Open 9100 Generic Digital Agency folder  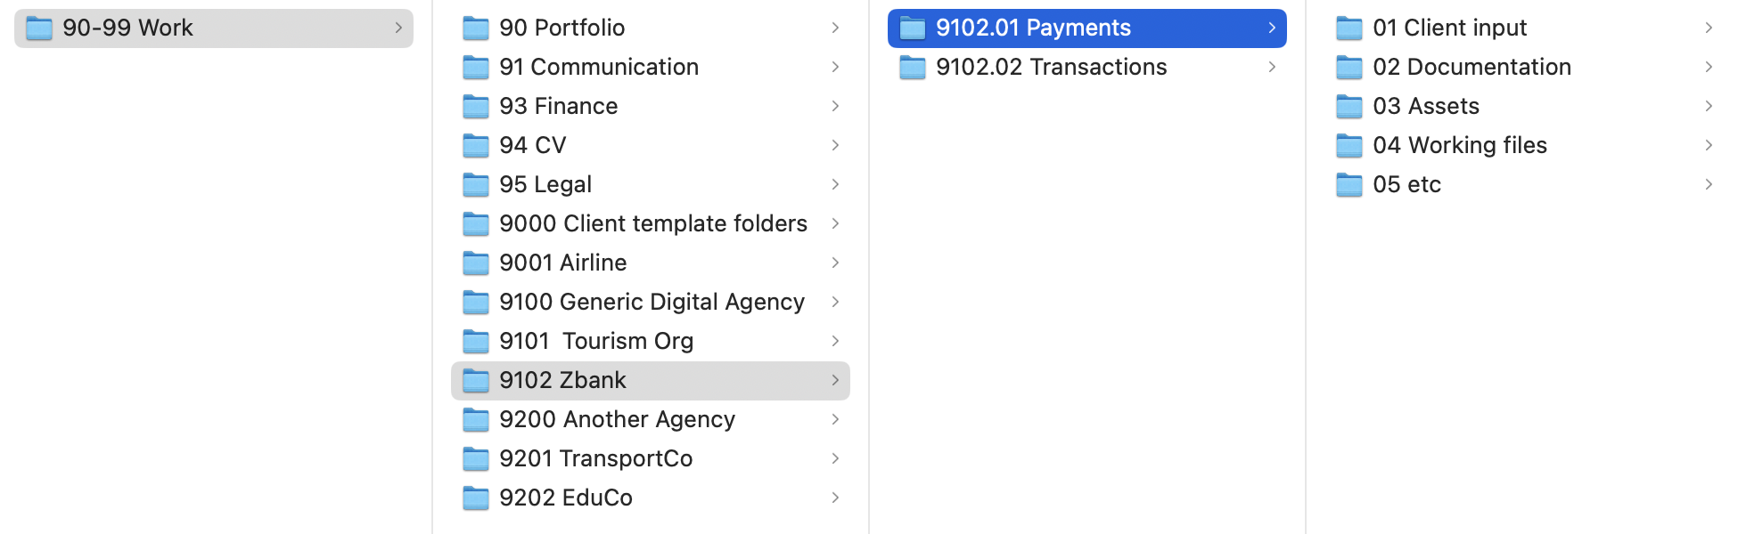pyautogui.click(x=652, y=302)
